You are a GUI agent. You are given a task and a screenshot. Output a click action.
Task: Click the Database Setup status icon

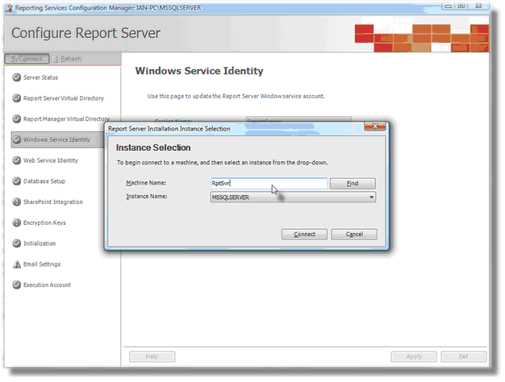pyautogui.click(x=16, y=181)
